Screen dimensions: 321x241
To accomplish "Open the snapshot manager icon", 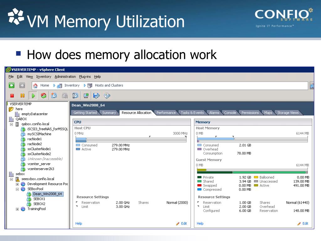I will pyautogui.click(x=75, y=95).
